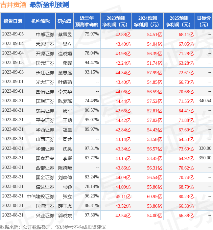This screenshot has height=230, width=213.
Task: Click 2023 profit value 42.88亿
Action: coord(123,34)
